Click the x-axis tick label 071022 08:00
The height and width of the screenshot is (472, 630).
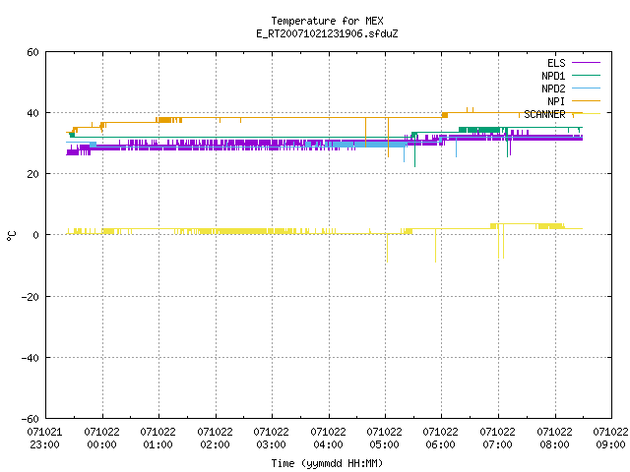(555, 439)
